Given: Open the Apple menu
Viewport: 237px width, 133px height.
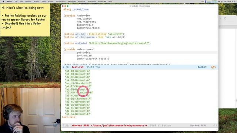Looking at the screenshot, I should [x=3, y=1].
